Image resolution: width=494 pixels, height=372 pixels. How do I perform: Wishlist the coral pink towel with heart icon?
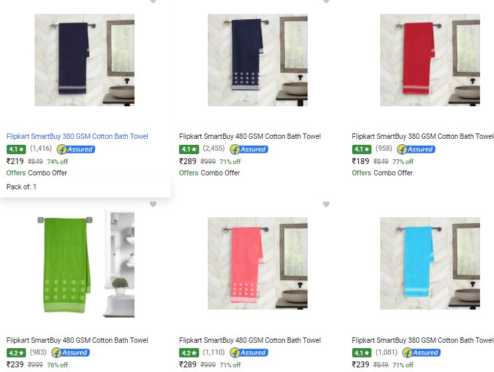[x=326, y=204]
